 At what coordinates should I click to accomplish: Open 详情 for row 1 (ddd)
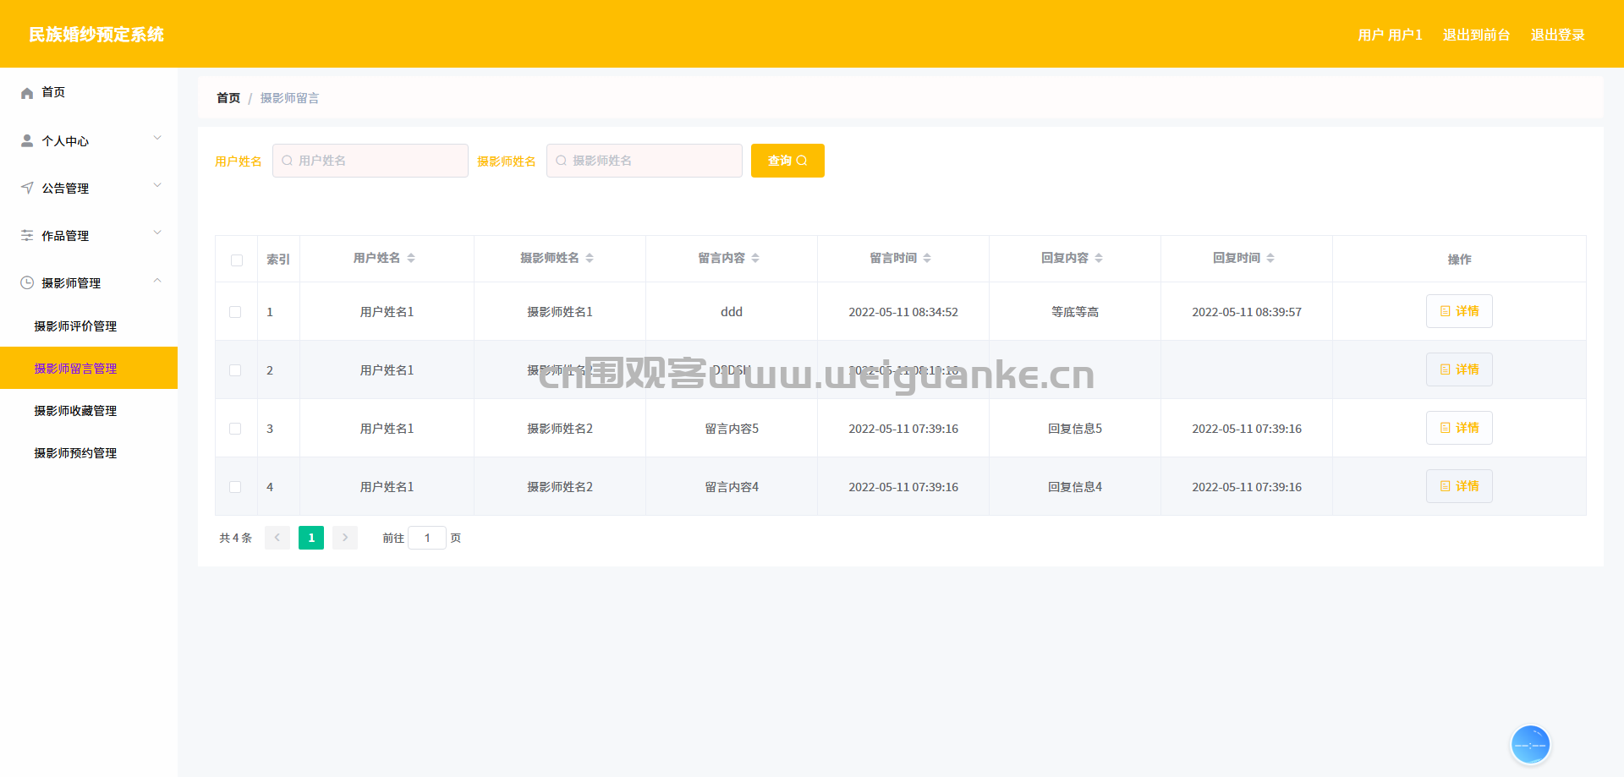pos(1459,311)
